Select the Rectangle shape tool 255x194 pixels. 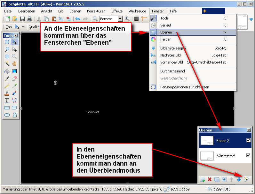click(7, 108)
